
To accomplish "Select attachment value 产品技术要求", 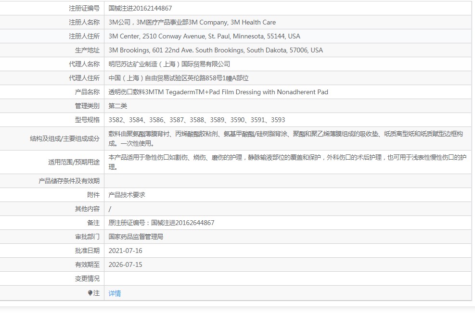I will click(x=127, y=195).
